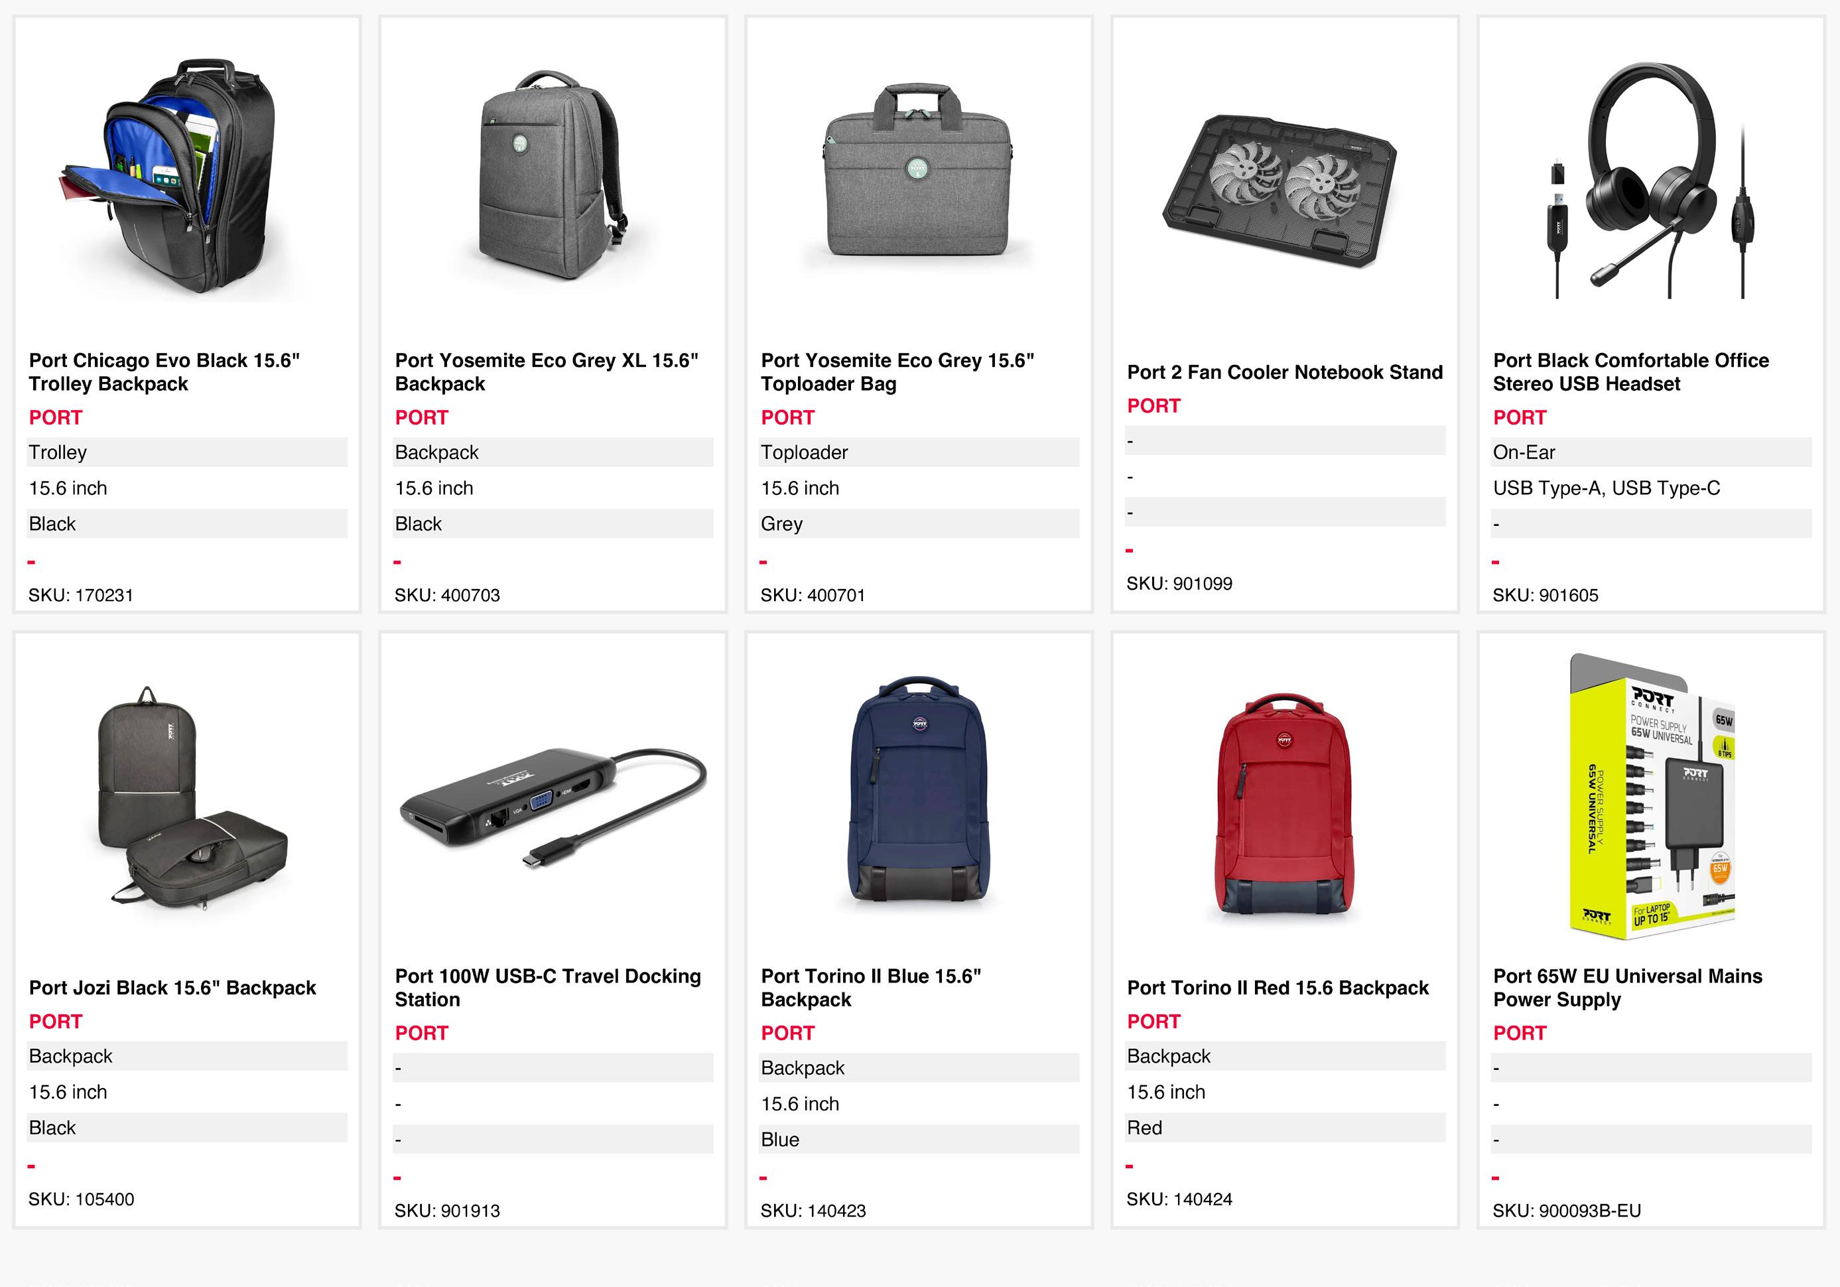Open the Port 100W USB-C Travel Docking title
The height and width of the screenshot is (1287, 1840).
pos(547,987)
